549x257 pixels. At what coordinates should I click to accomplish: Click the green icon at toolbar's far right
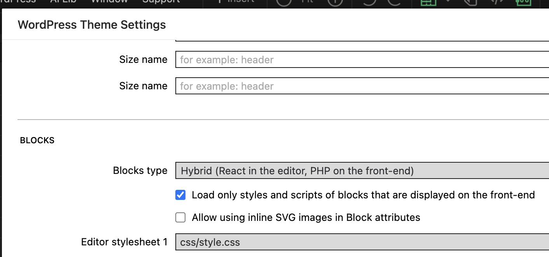[x=523, y=2]
